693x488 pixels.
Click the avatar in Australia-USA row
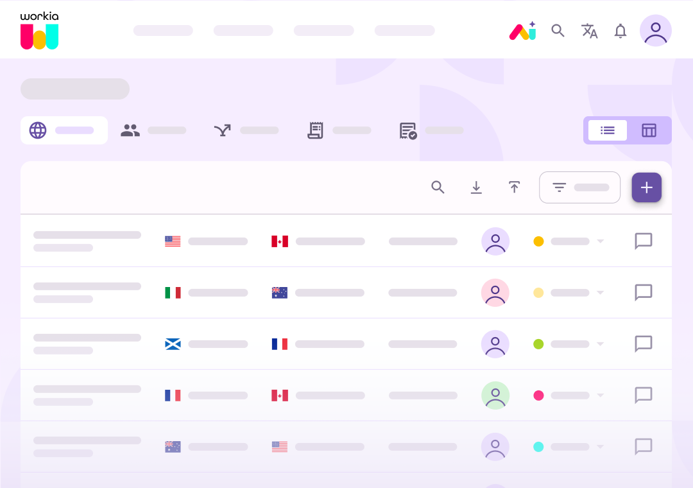(495, 446)
